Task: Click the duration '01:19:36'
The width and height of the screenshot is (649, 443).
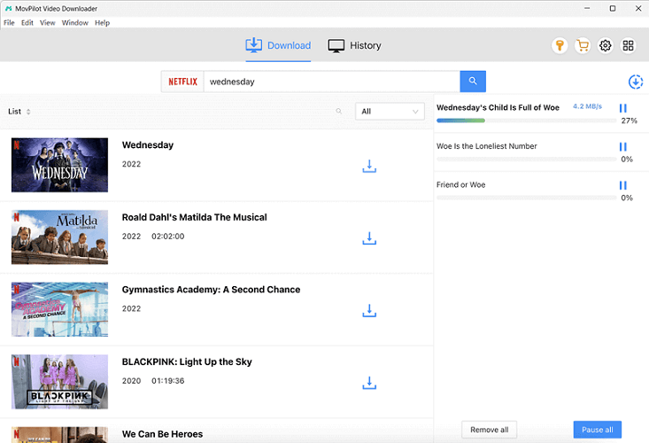Action: point(168,381)
